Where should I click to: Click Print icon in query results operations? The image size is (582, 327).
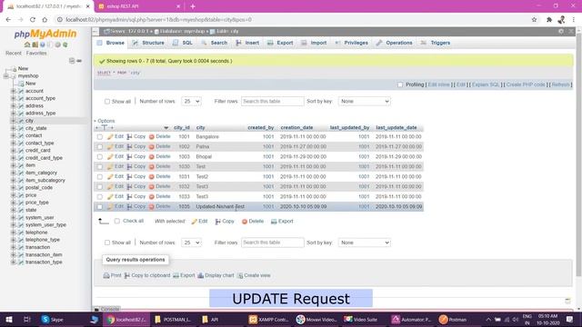[106, 275]
